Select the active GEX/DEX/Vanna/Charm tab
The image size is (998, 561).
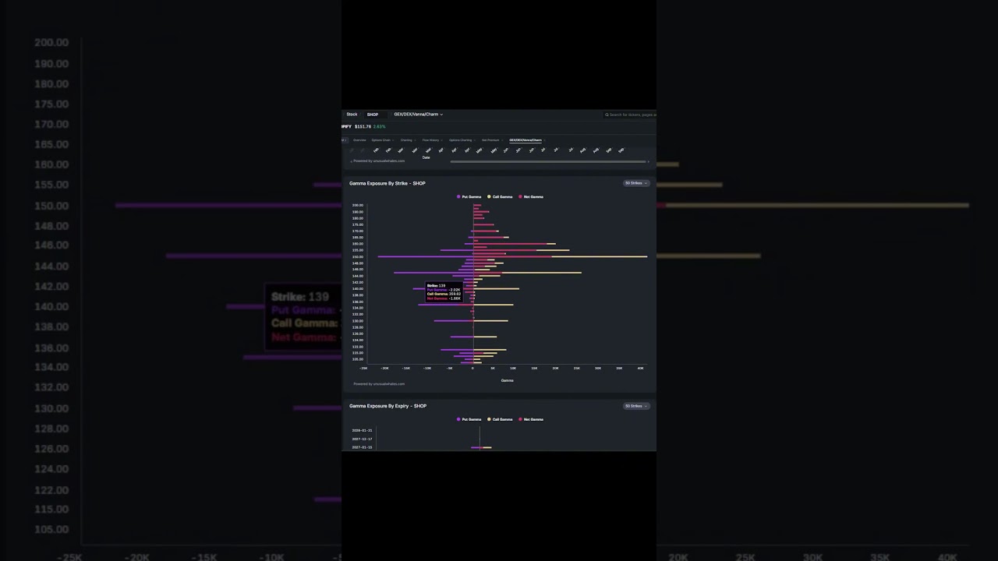pyautogui.click(x=526, y=140)
